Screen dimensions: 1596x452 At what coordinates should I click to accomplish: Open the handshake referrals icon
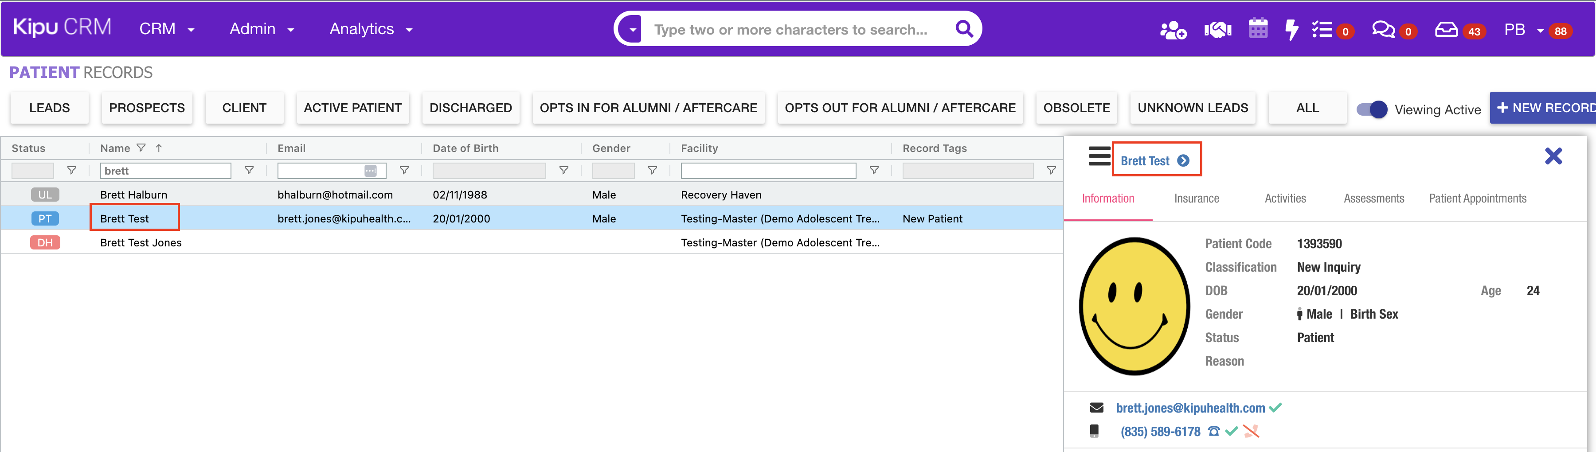click(1217, 30)
